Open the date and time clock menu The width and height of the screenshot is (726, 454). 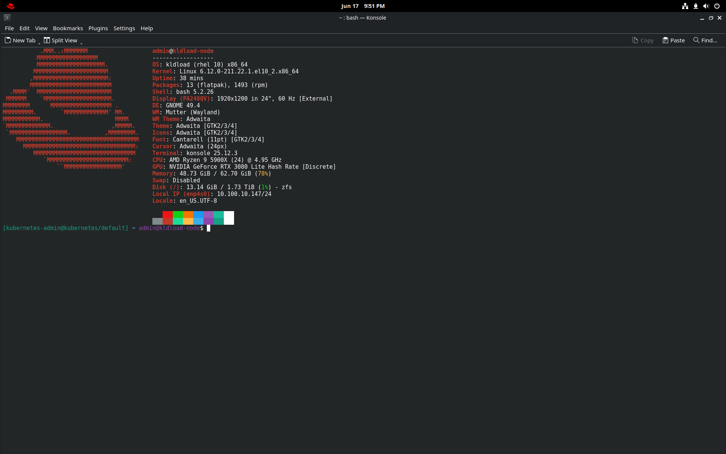click(363, 6)
